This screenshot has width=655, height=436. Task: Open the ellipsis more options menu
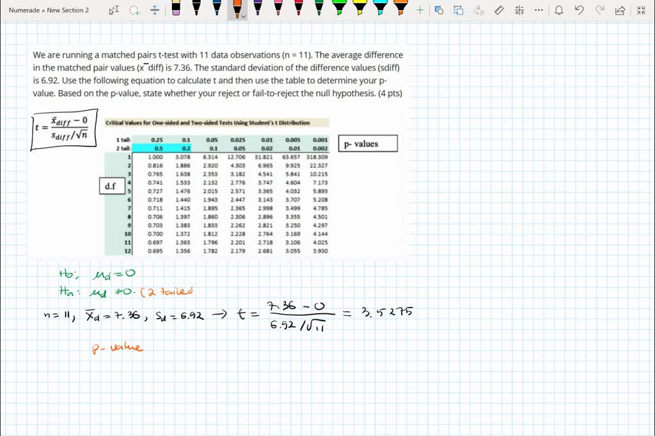pos(539,10)
